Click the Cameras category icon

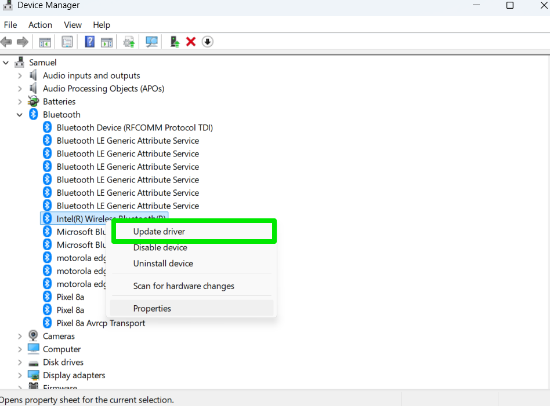[33, 335]
